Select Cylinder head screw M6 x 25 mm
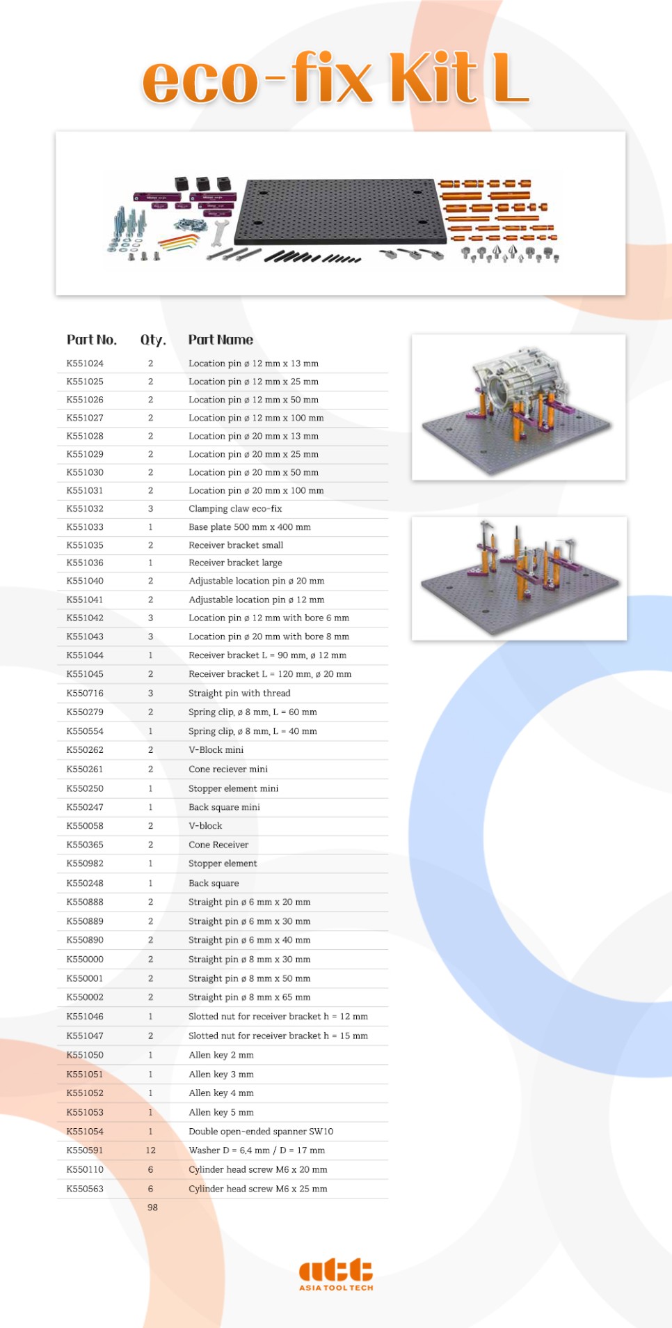 click(x=257, y=1189)
